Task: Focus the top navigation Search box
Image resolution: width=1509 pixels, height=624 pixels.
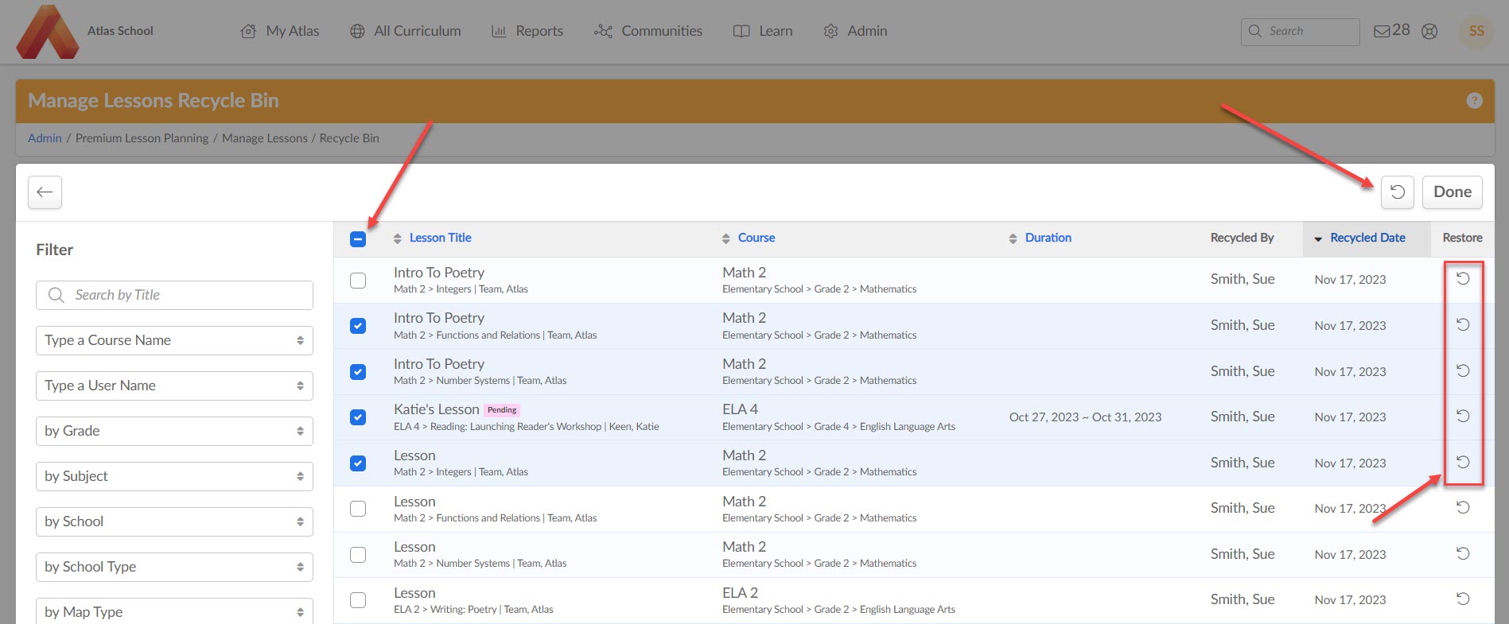Action: tap(1300, 31)
